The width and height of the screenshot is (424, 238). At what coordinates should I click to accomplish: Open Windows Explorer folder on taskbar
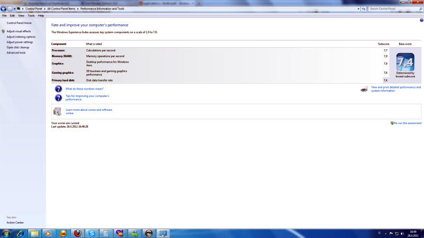coord(34,233)
